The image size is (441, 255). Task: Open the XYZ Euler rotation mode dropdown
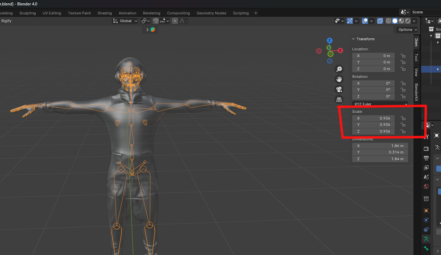pyautogui.click(x=380, y=104)
